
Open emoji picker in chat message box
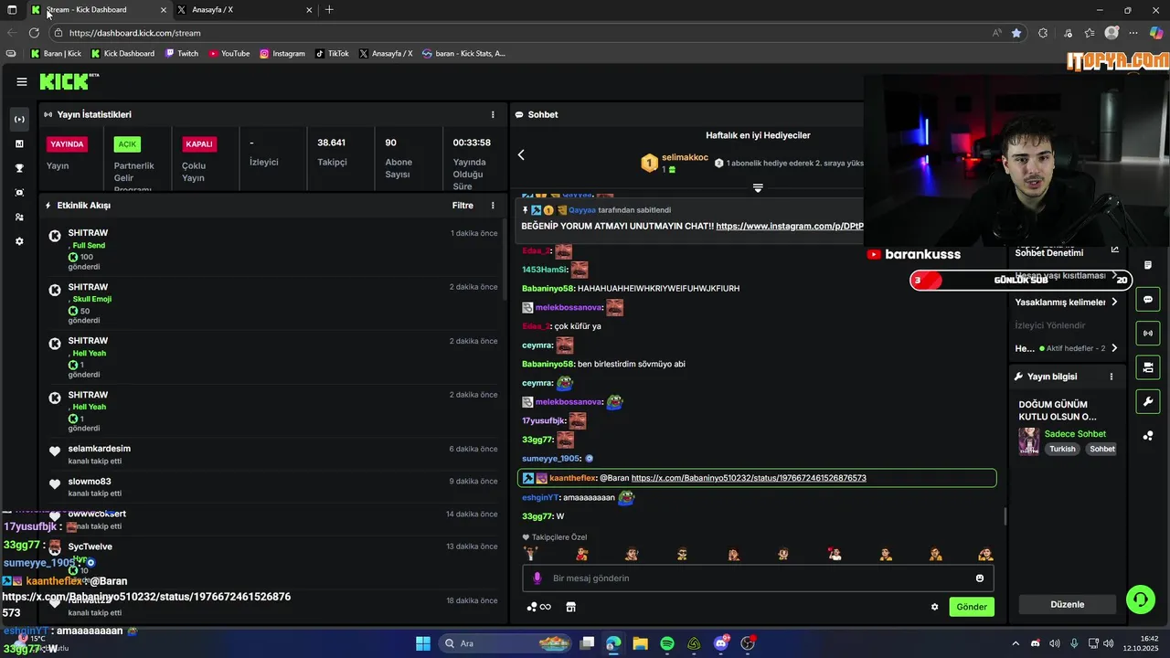pos(980,578)
